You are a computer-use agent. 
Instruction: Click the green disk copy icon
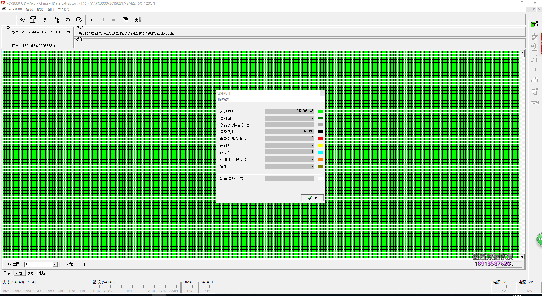pos(534,25)
